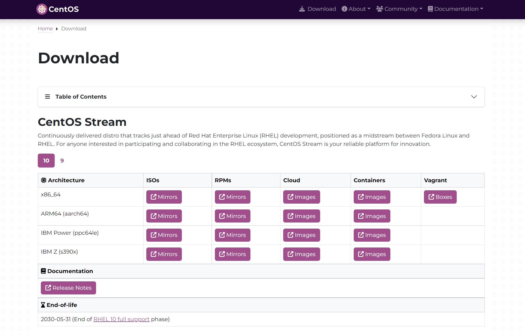
Task: Open x86_64 RPMs Mirrors
Action: coord(233,197)
